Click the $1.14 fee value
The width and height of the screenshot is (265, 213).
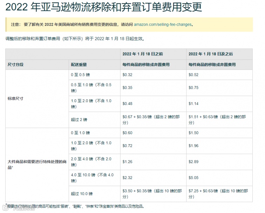(x=193, y=104)
